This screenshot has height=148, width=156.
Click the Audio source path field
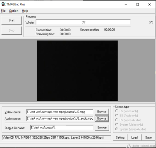click(60, 118)
